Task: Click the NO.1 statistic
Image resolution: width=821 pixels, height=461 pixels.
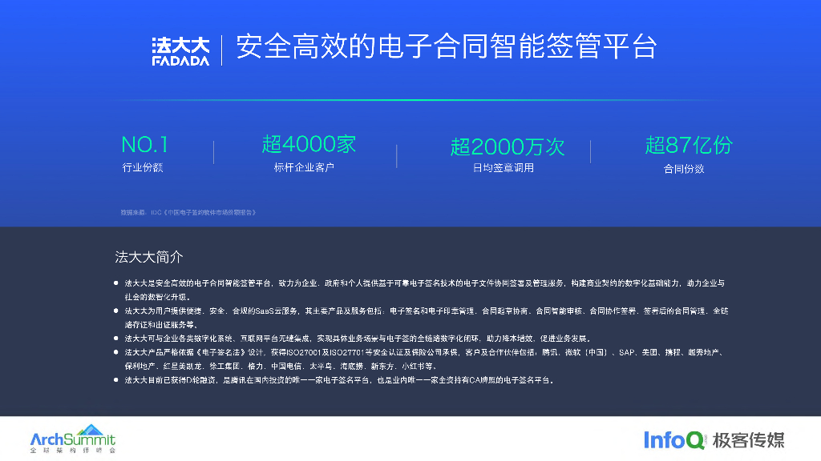Action: coord(144,145)
